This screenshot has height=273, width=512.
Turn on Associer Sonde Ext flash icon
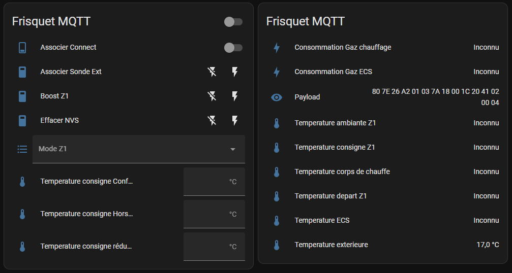click(235, 72)
